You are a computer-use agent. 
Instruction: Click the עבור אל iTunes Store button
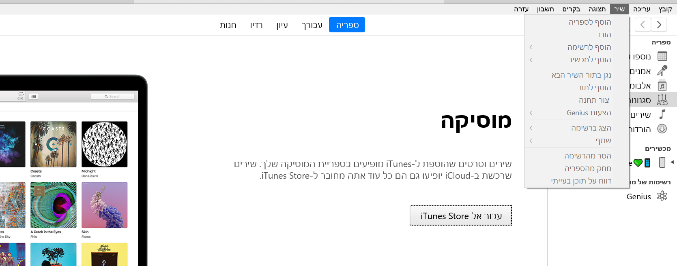pyautogui.click(x=461, y=215)
